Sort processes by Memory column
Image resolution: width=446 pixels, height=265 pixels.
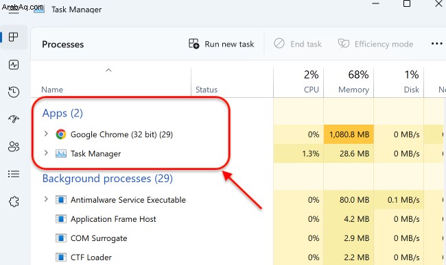pos(349,82)
